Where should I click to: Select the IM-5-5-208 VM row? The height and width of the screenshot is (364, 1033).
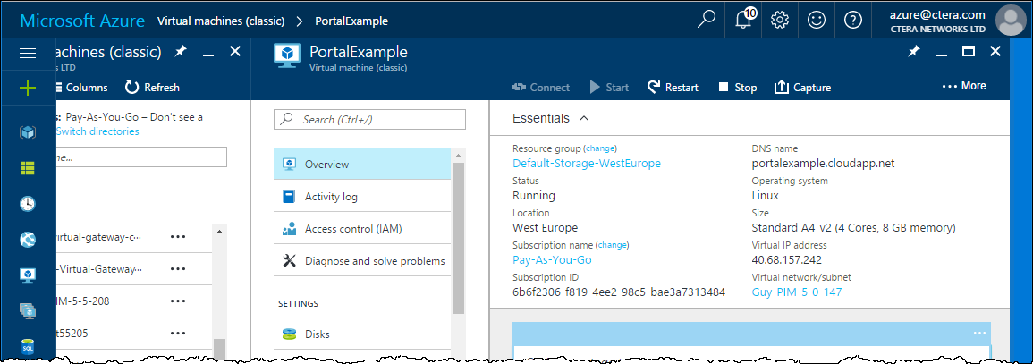pyautogui.click(x=134, y=301)
